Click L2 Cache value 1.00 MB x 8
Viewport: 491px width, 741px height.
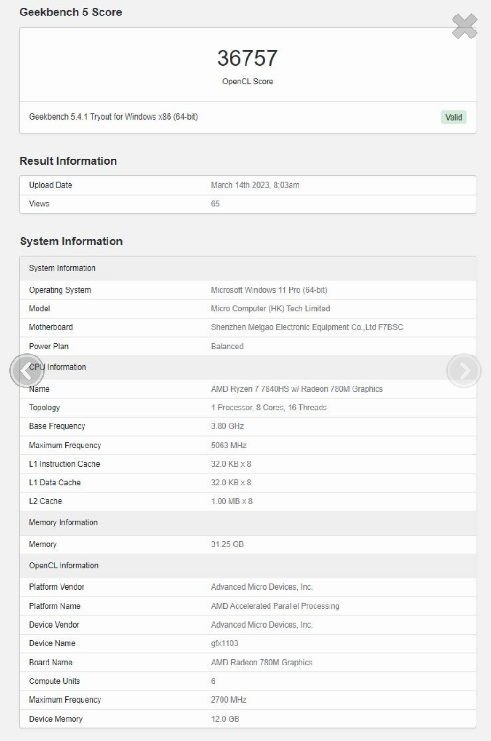(x=231, y=501)
